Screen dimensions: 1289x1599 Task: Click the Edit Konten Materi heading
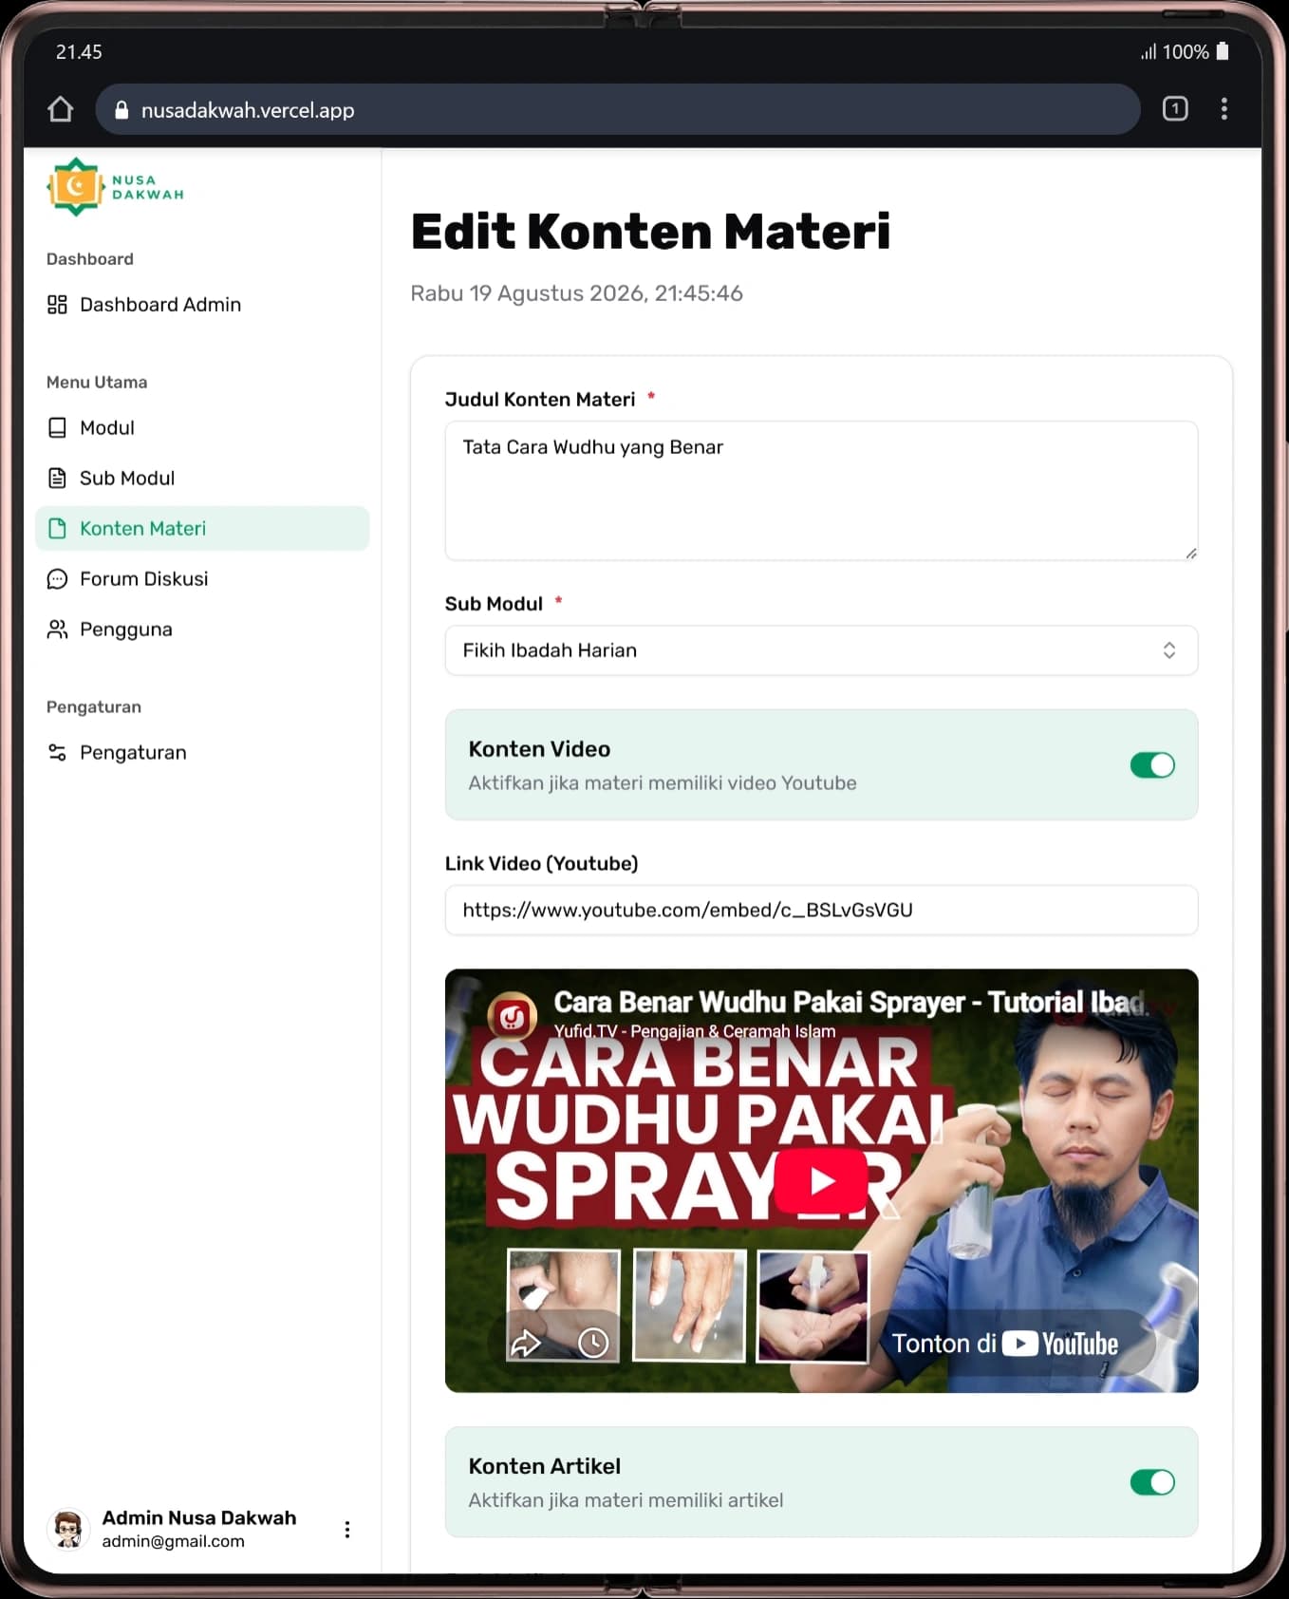coord(650,232)
